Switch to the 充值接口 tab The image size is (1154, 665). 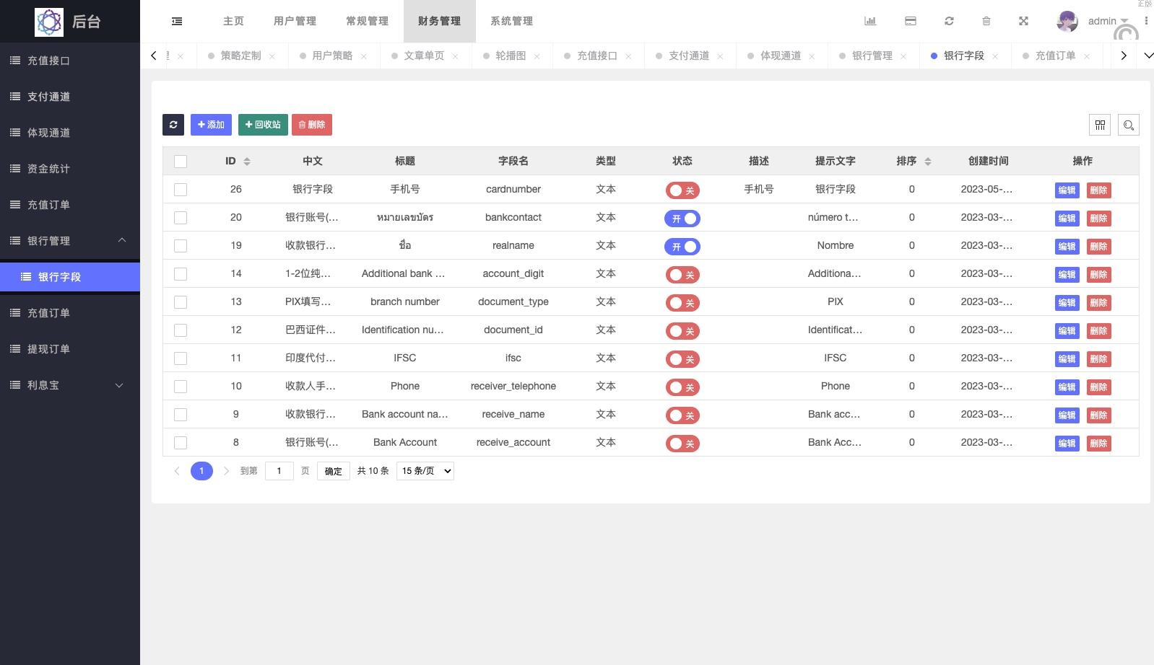pyautogui.click(x=596, y=56)
